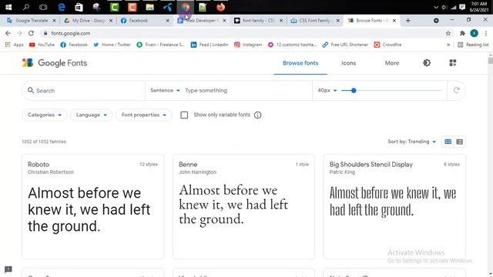Open Instagram bookmark
The width and height of the screenshot is (493, 277).
(248, 45)
